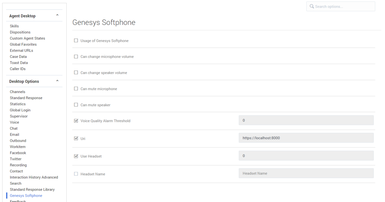Open Caller IDs in sidebar
The image size is (385, 202).
coord(18,69)
